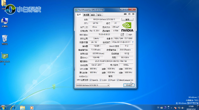
Task: Open the GPU-Z hamburger menu
Action: coord(133,14)
